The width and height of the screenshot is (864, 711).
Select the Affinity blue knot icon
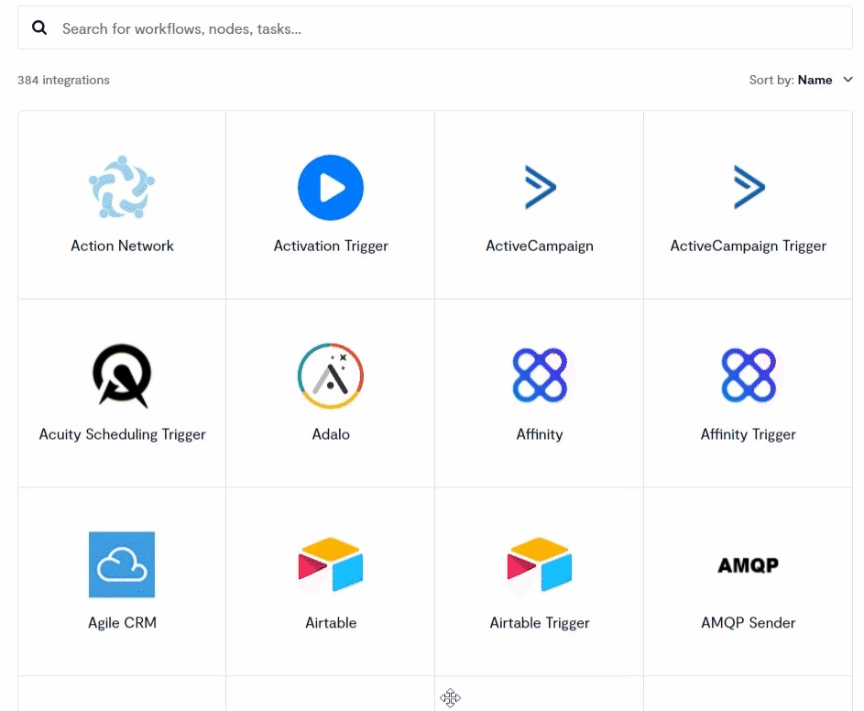[x=540, y=376]
